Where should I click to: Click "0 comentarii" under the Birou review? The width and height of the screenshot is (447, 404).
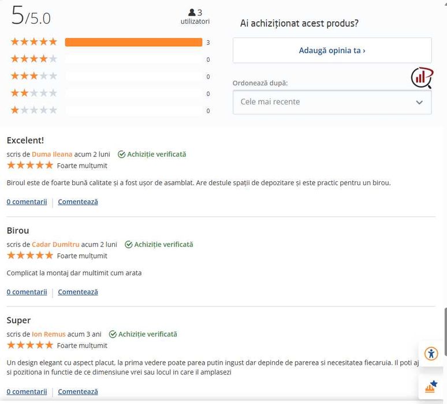[27, 292]
